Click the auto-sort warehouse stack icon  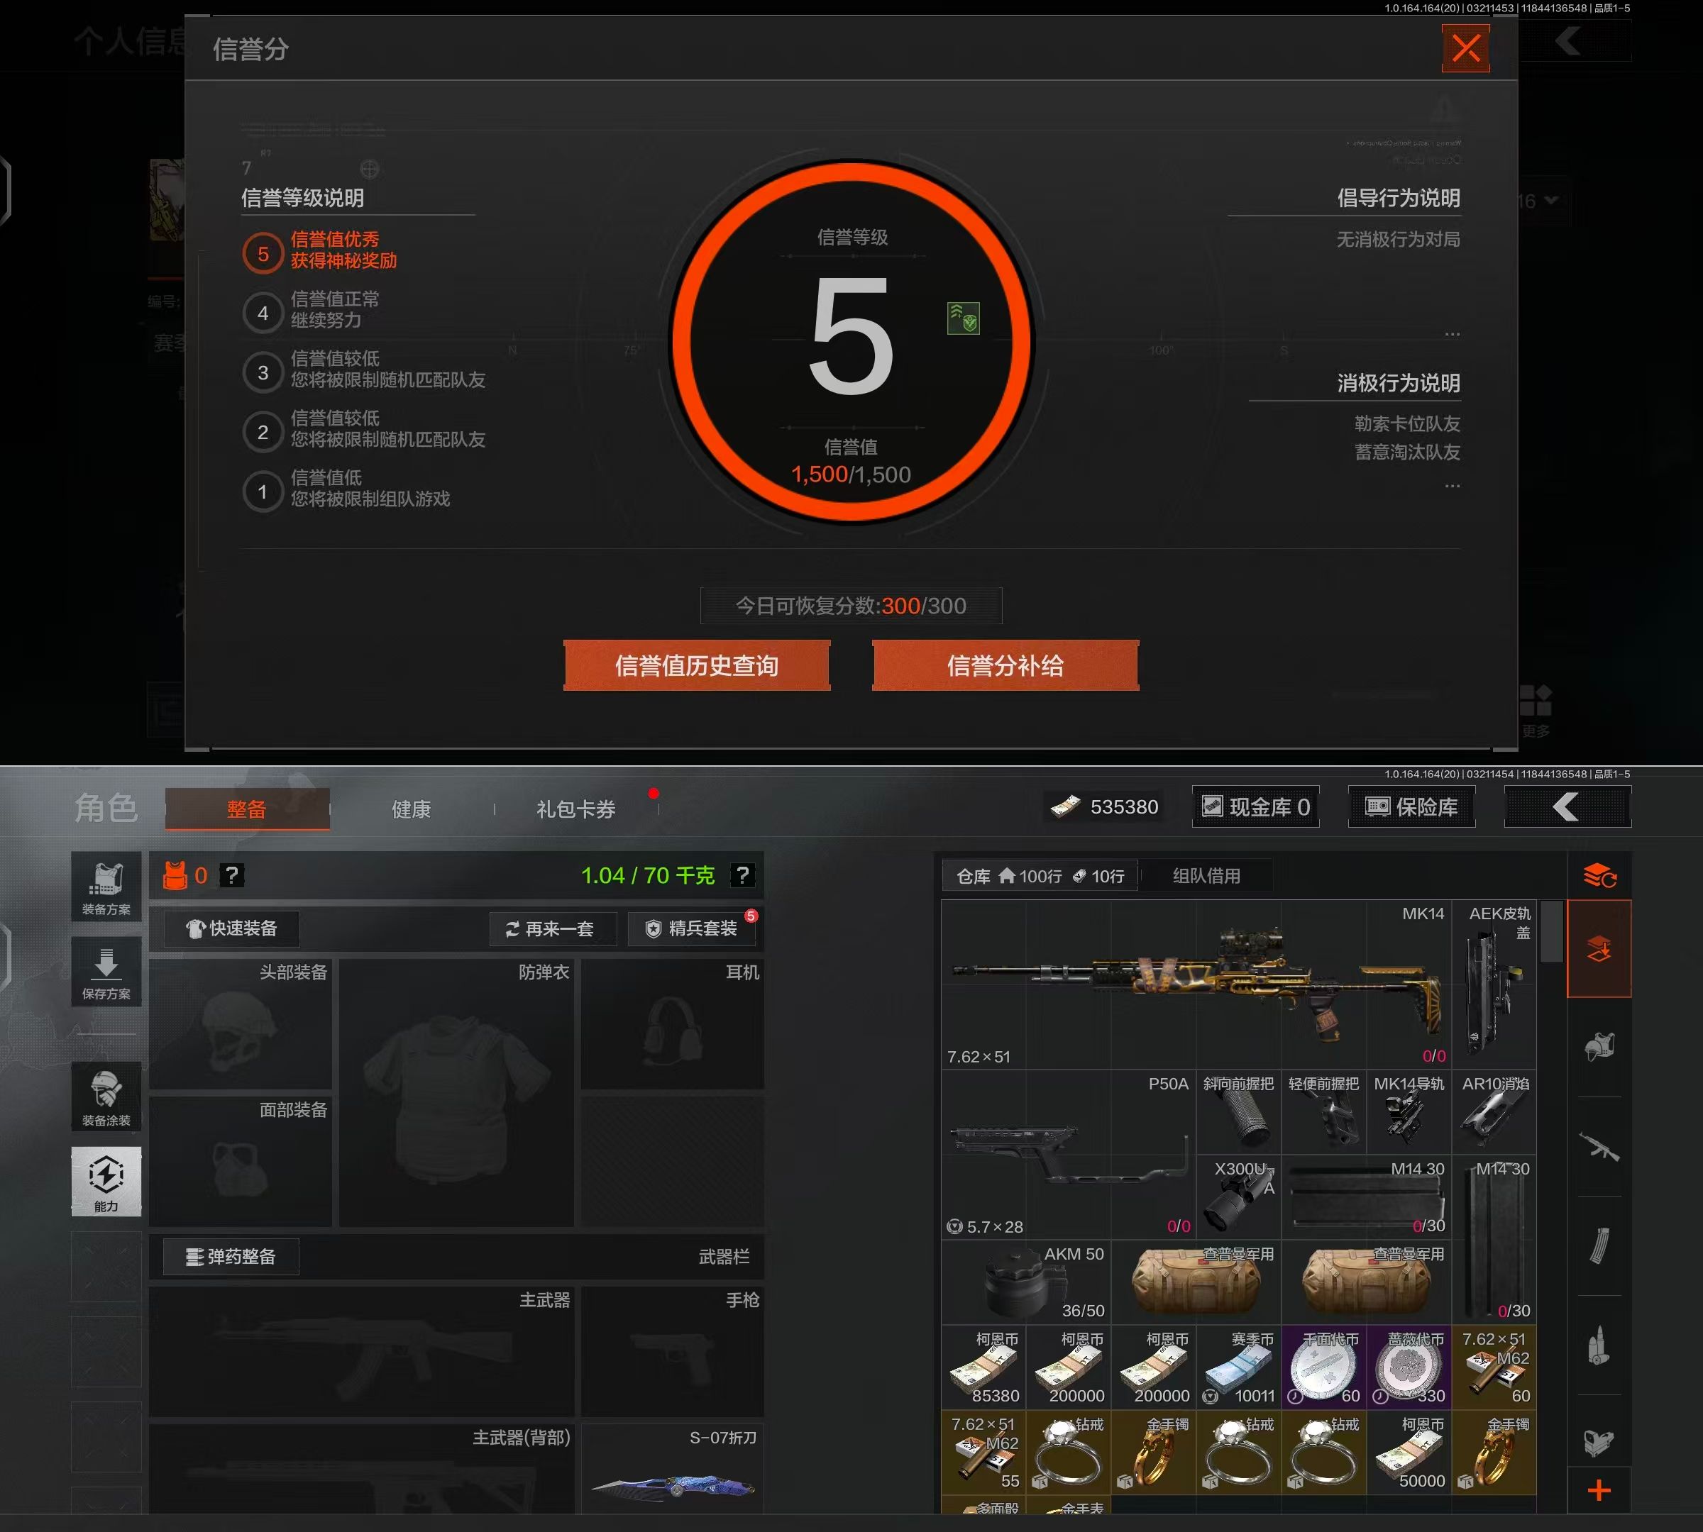coord(1599,875)
